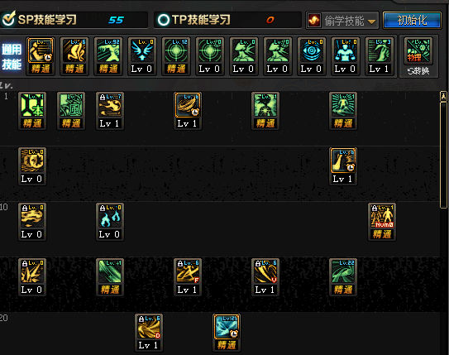Image resolution: width=449 pixels, height=355 pixels.
Task: Click the 初始化 reset button
Action: pyautogui.click(x=412, y=21)
